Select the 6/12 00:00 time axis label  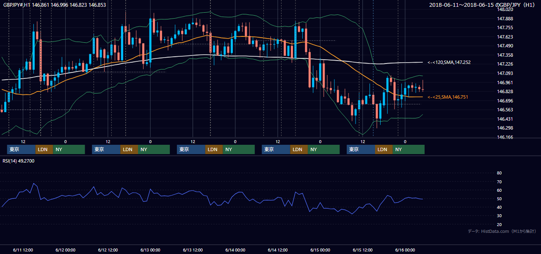click(65, 250)
